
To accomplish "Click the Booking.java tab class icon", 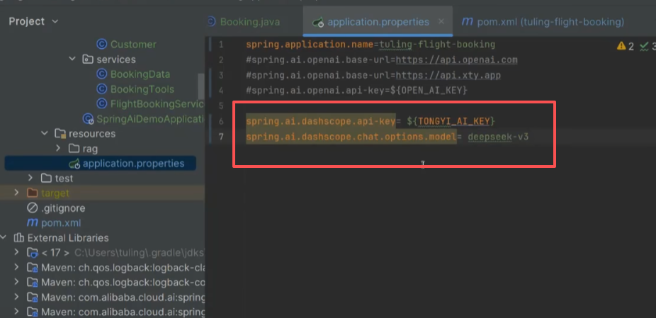I will [211, 22].
